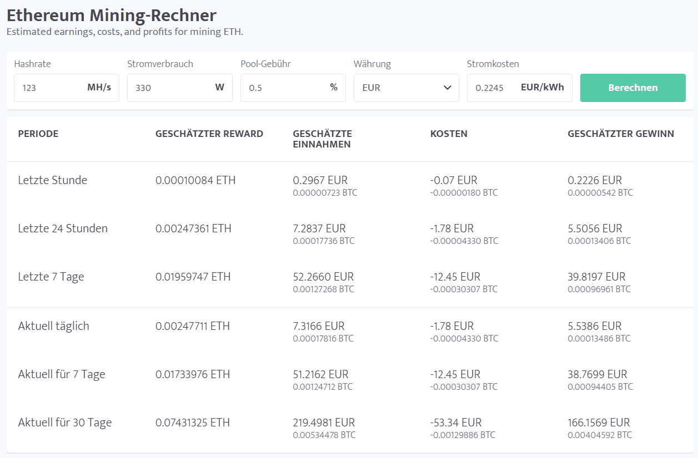Image resolution: width=698 pixels, height=458 pixels.
Task: Click reward value 0.01733976 ETH
Action: point(193,374)
